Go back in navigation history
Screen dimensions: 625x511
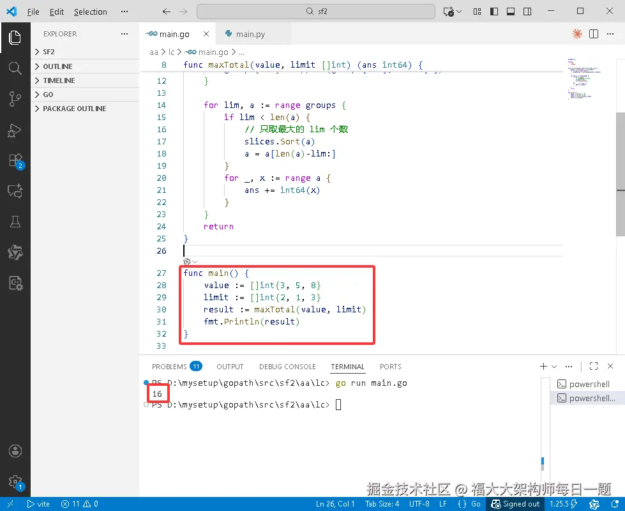coord(166,11)
